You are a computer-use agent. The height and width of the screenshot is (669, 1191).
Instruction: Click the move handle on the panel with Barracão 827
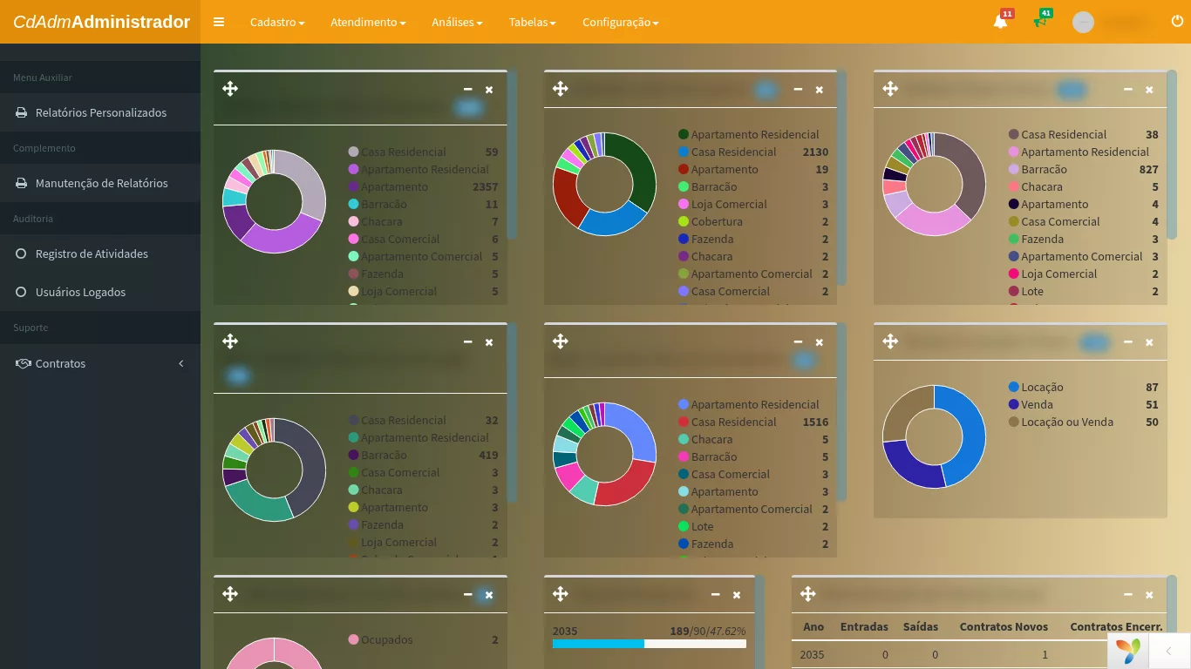890,88
